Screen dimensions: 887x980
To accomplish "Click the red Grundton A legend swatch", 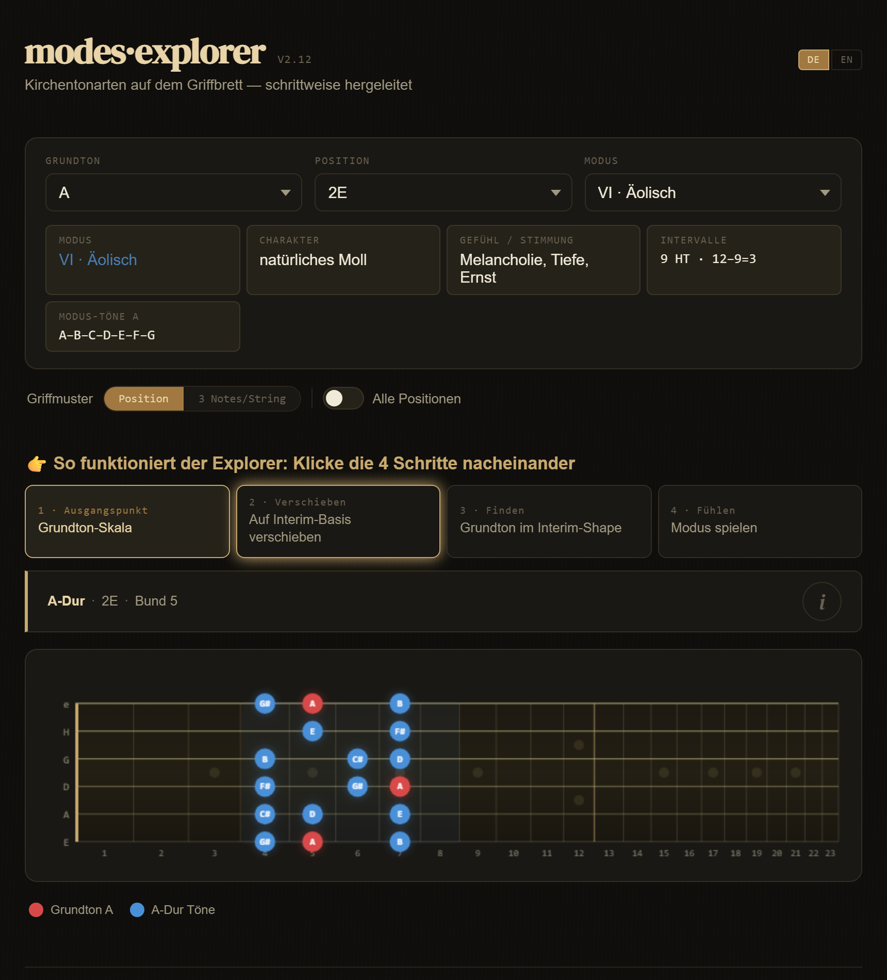I will (36, 910).
